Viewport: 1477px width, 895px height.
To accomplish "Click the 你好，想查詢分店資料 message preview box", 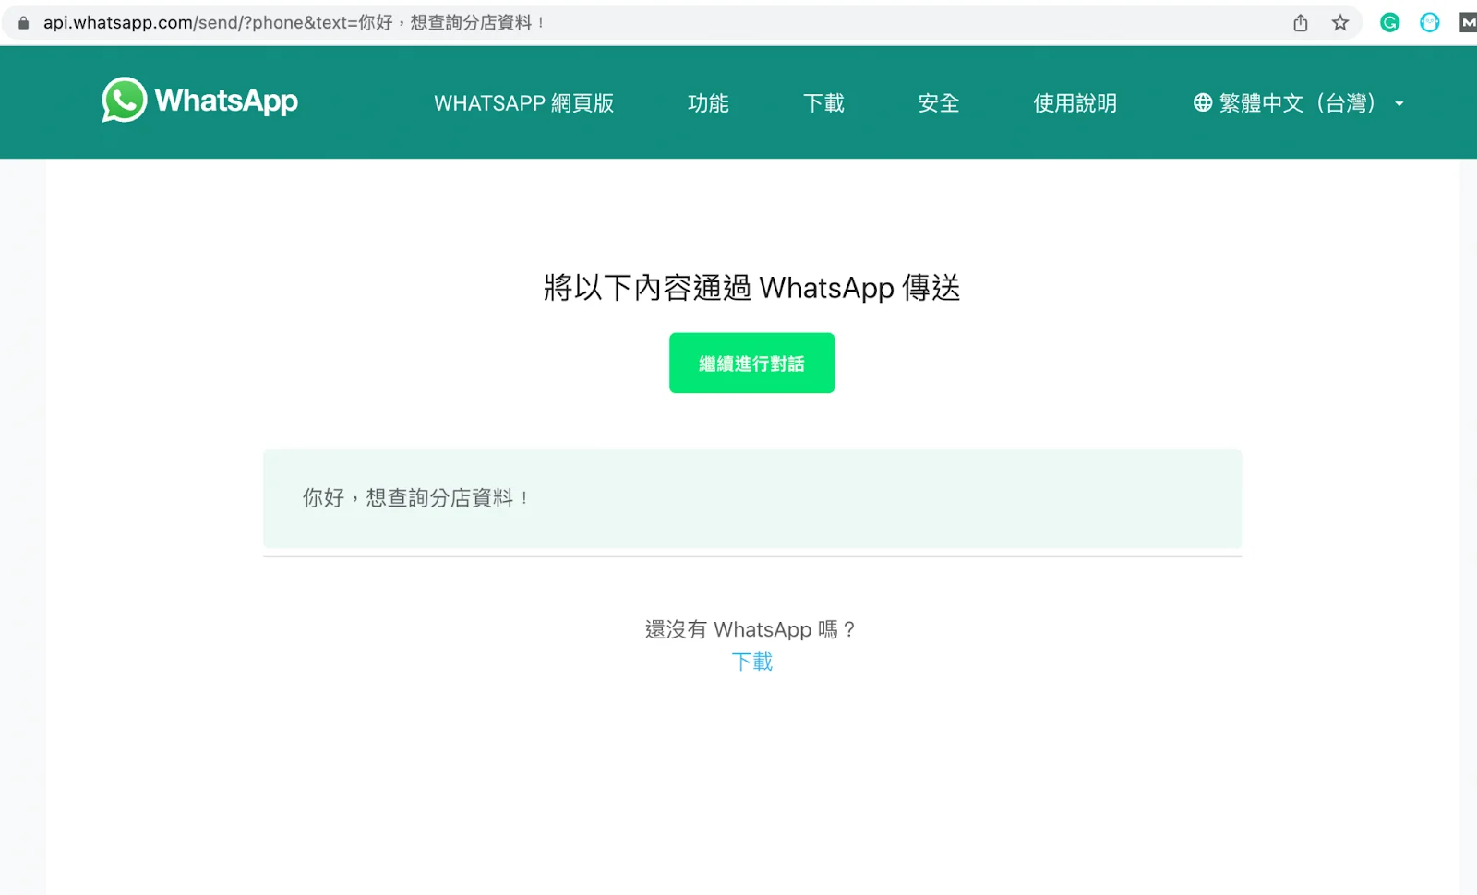I will [x=751, y=499].
